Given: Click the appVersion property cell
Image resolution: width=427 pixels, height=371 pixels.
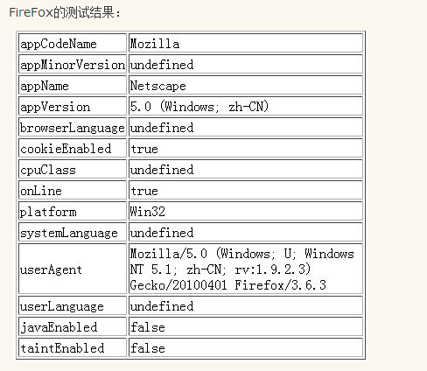Looking at the screenshot, I should (x=73, y=107).
